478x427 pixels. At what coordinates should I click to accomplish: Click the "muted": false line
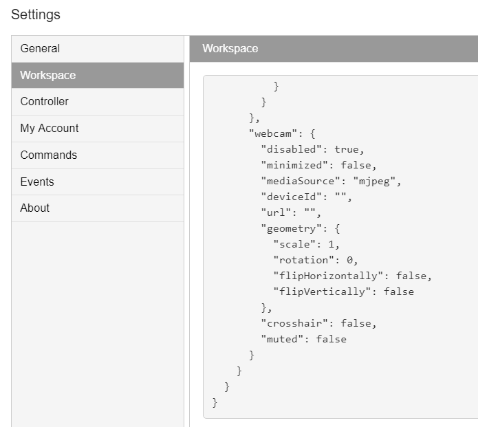[x=303, y=339]
